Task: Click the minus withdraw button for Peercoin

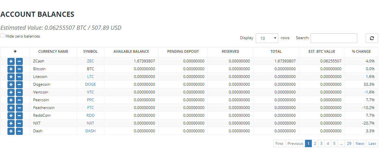Action: click(x=19, y=100)
